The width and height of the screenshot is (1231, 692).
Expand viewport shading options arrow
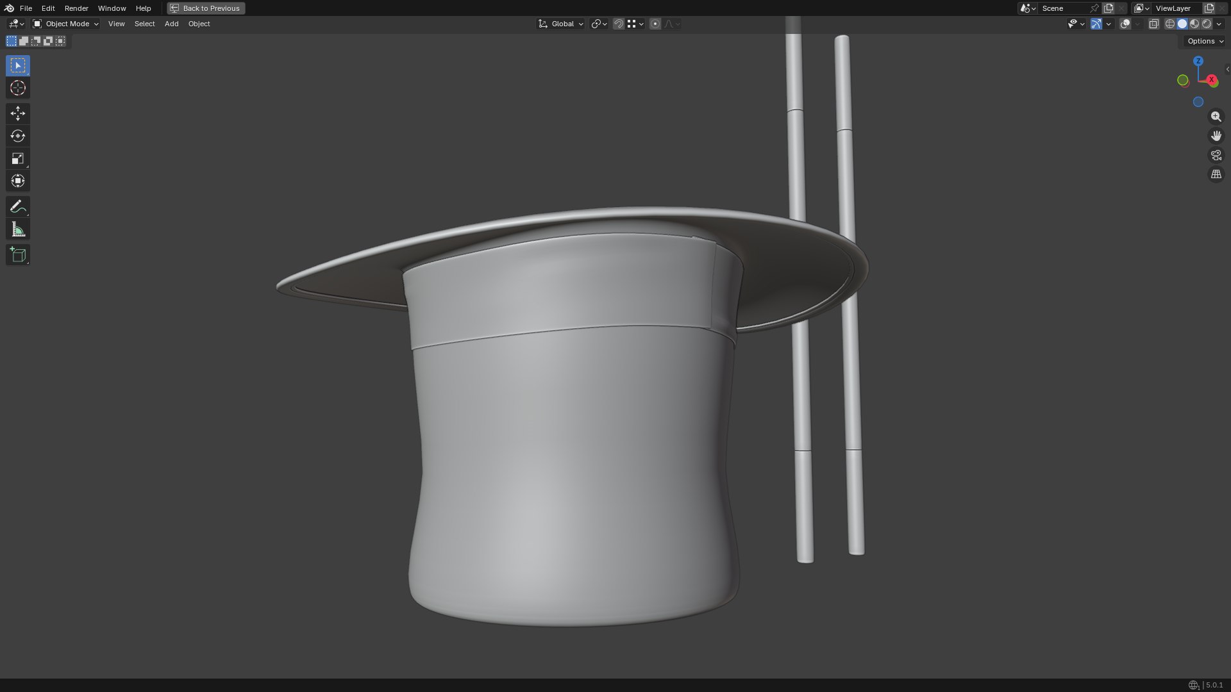point(1219,24)
